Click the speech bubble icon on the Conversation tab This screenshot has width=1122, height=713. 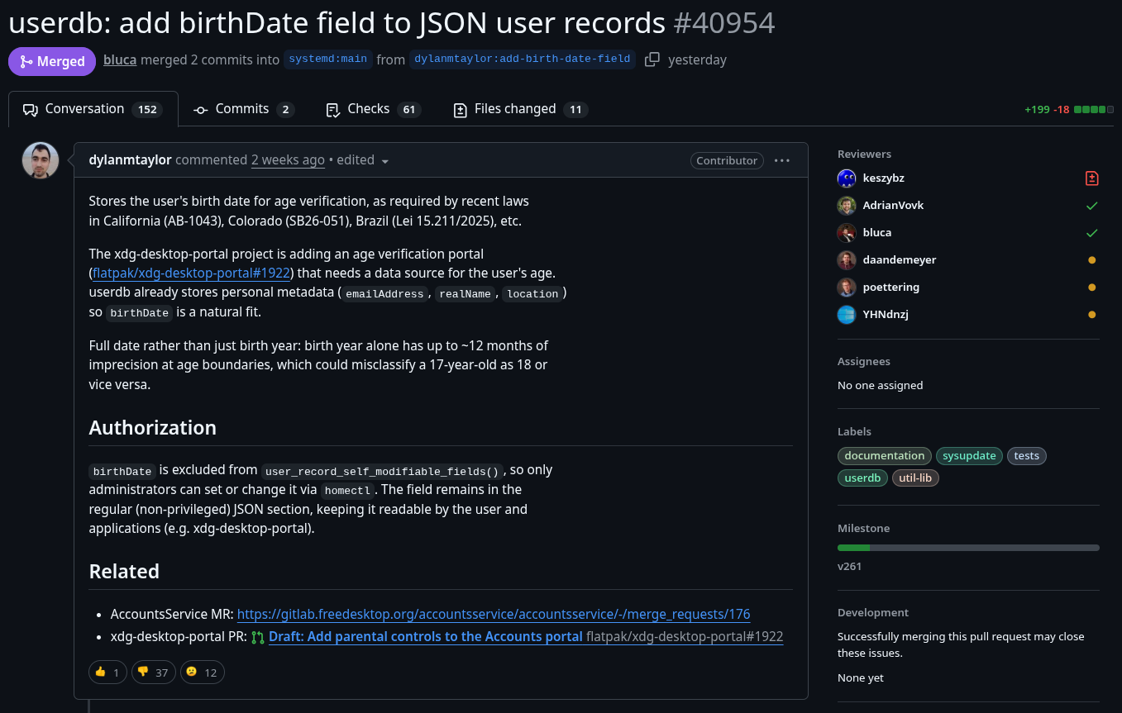(30, 108)
